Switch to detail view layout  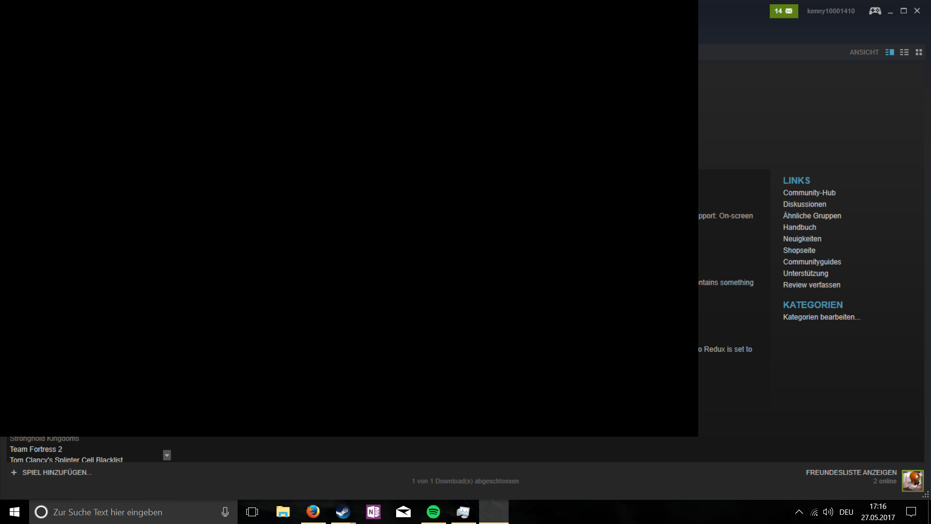click(889, 52)
